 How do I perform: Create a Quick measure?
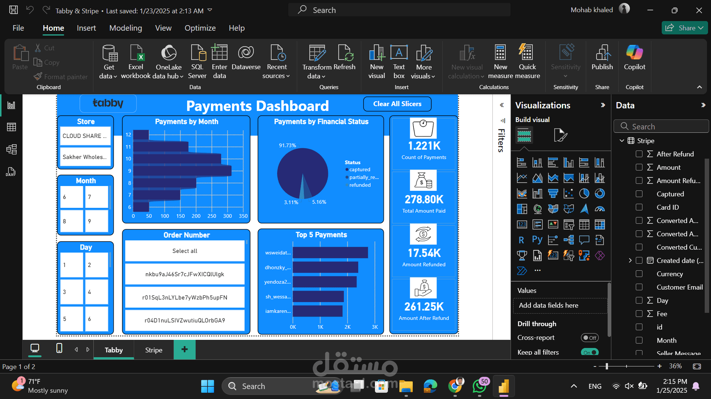(527, 61)
